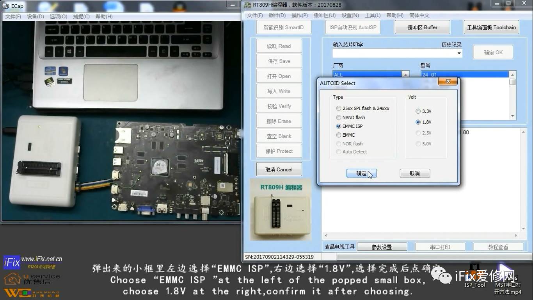
Task: Click the 查空 Blank check button
Action: 279,136
